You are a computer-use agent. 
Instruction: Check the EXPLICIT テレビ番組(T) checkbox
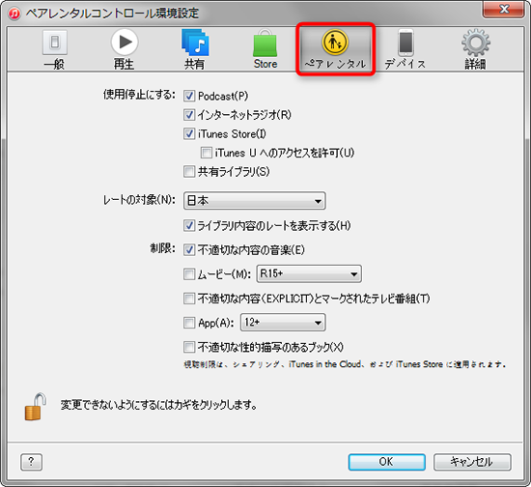(189, 299)
